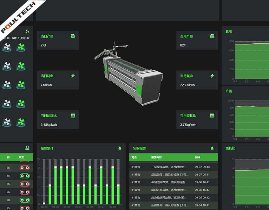Click the 3D poultry house model
This screenshot has width=269, height=210.
(129, 73)
